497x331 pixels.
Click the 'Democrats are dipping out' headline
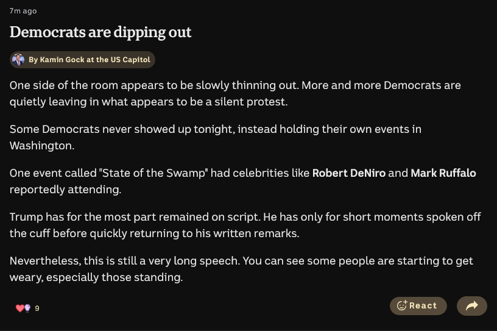click(x=100, y=32)
